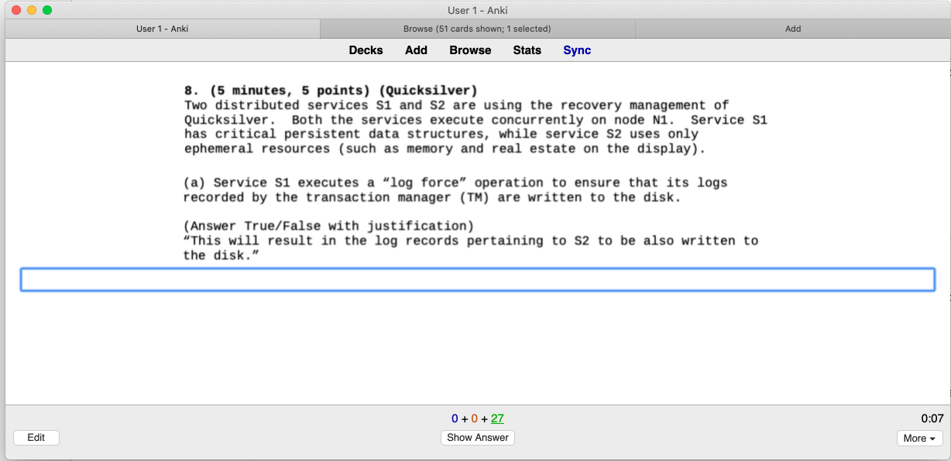
Task: Click the 0:07 timer
Action: (x=932, y=418)
